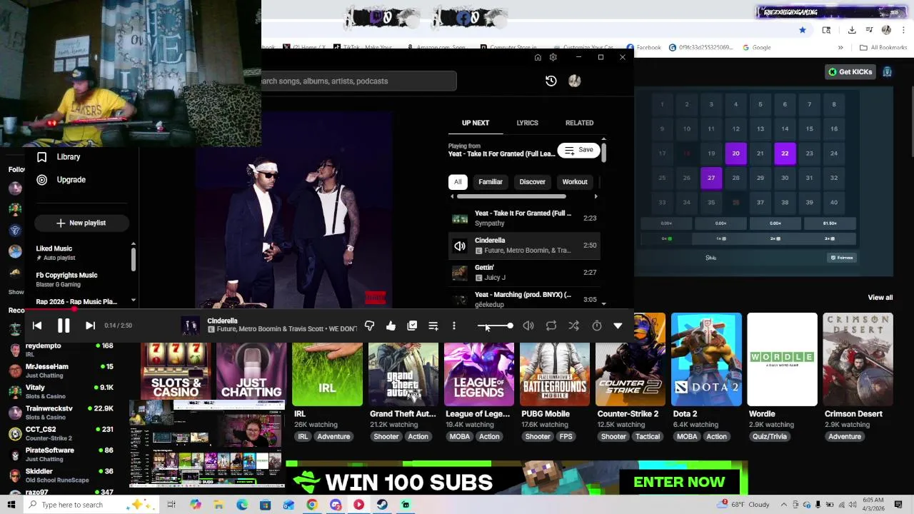This screenshot has height=514, width=914.
Task: Adjust the volume slider in player bar
Action: [x=495, y=326]
